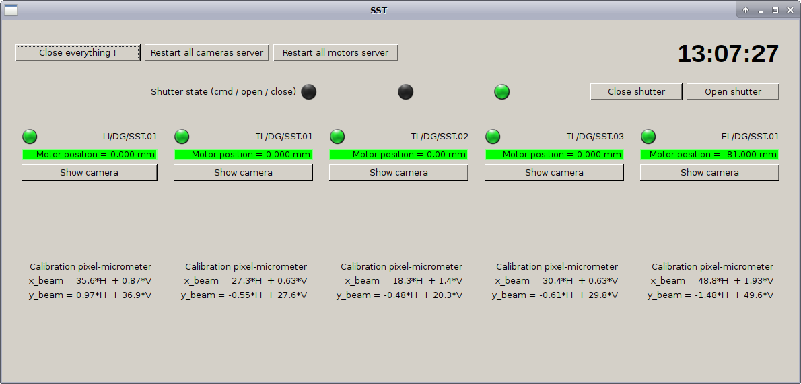801x384 pixels.
Task: Click the TL/DG/SST.02 green status LED
Action: coord(337,137)
